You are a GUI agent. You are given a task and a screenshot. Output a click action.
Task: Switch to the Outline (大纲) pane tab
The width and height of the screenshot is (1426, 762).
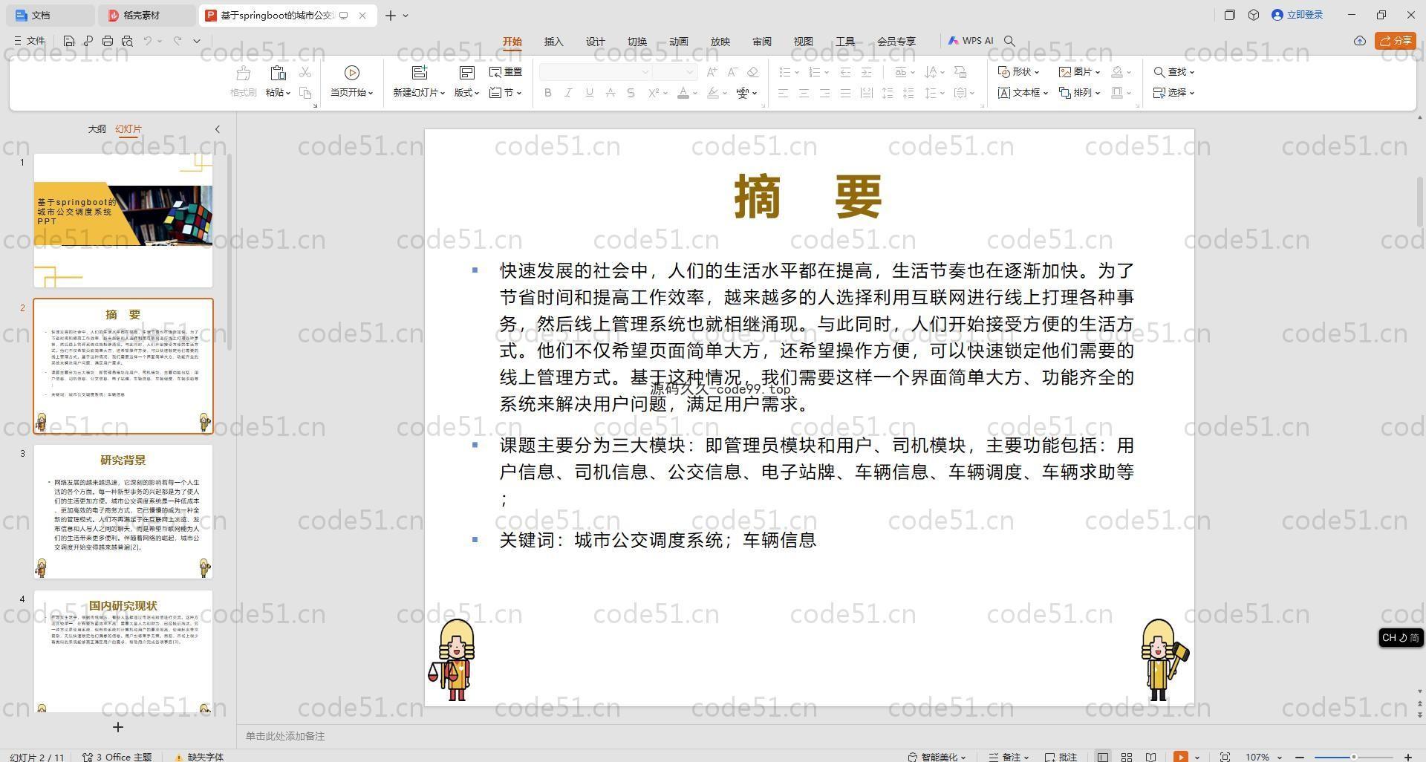click(97, 129)
